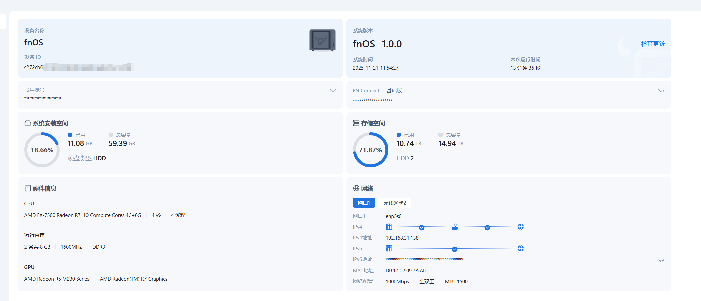701x301 pixels.
Task: Click the IPv6 row device icon
Action: [389, 248]
